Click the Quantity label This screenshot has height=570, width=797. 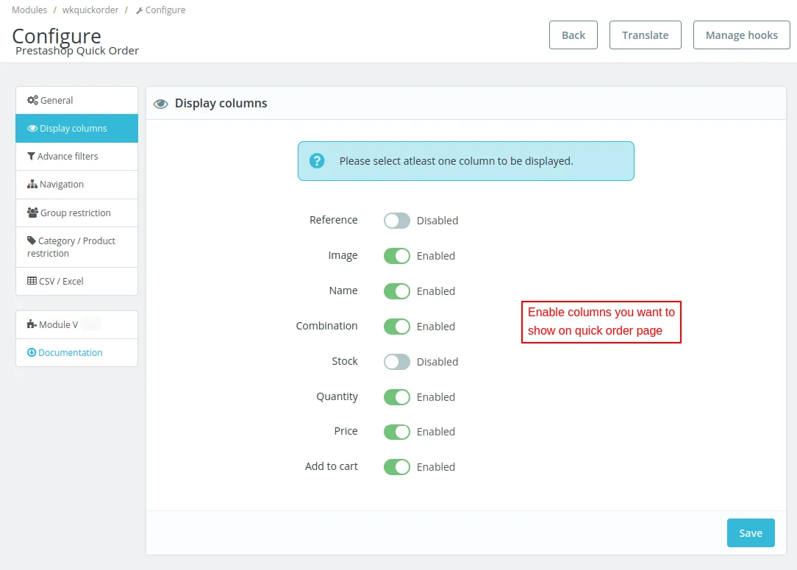337,396
